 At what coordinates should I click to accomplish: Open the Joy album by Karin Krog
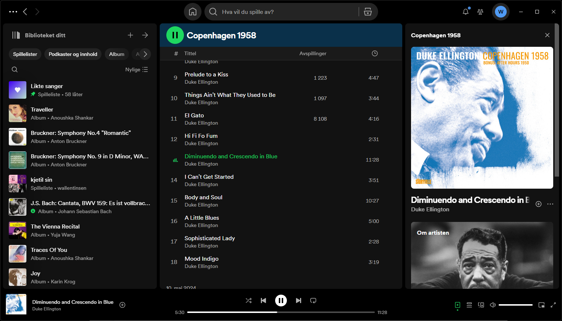[x=80, y=277]
